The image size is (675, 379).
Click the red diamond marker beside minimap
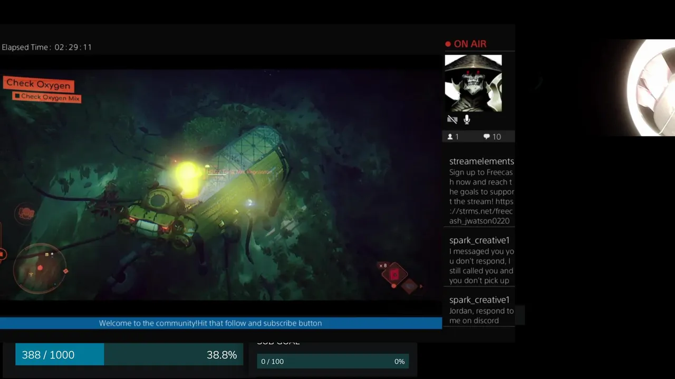coord(65,271)
